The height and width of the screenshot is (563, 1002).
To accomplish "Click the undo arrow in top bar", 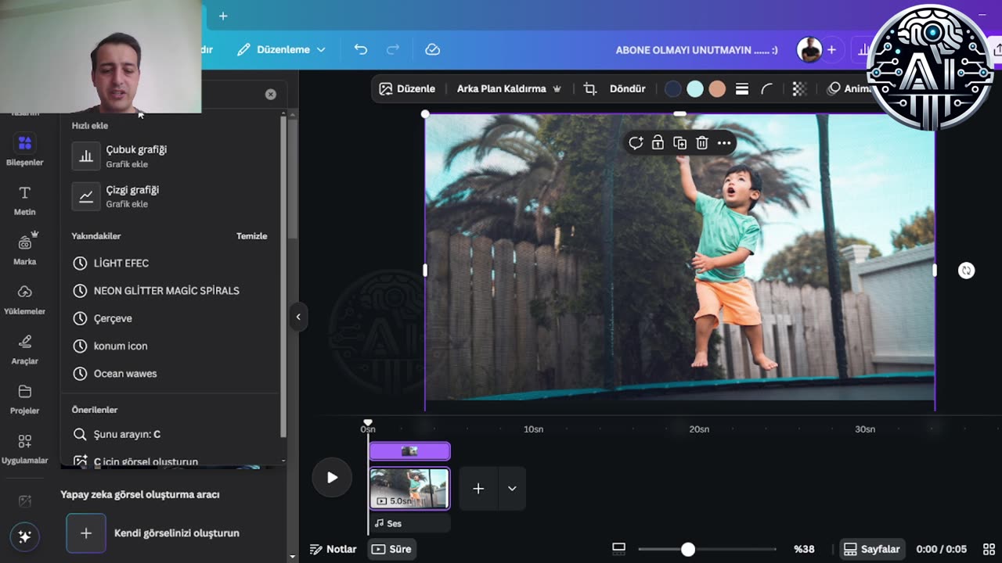I will 360,49.
